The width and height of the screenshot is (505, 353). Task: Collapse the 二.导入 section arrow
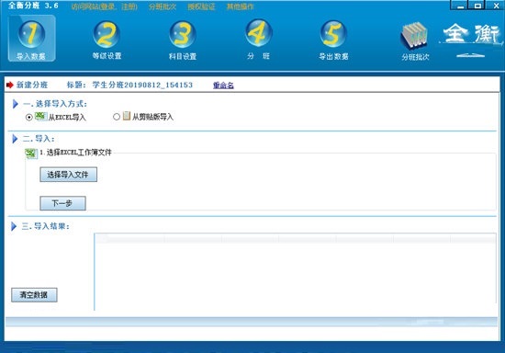click(15, 139)
